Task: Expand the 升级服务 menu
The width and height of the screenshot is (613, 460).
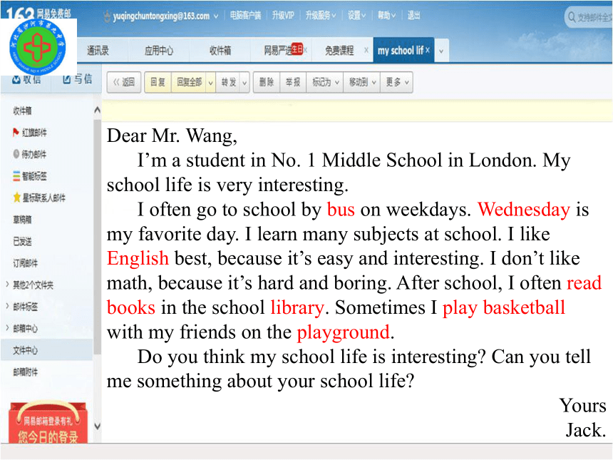Action: (x=334, y=16)
